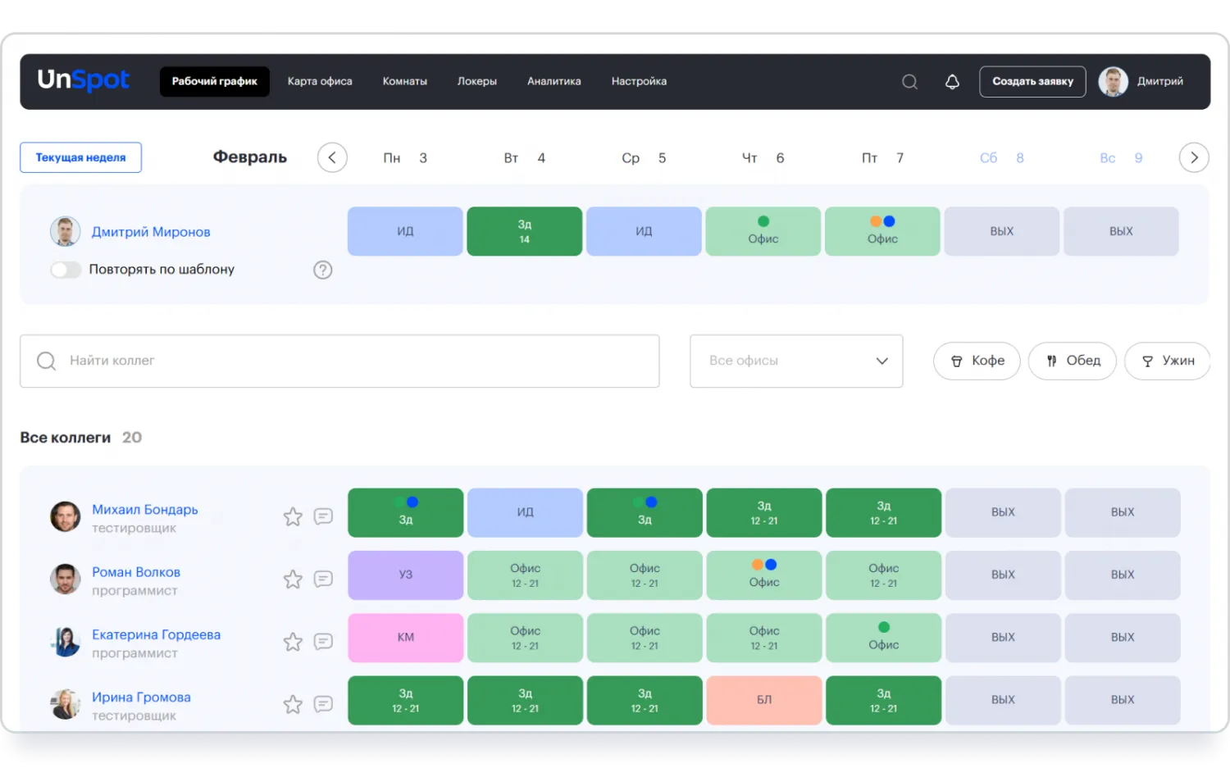Viewport: 1230px width, 768px height.
Task: Open chat with Роман Волков
Action: [323, 579]
